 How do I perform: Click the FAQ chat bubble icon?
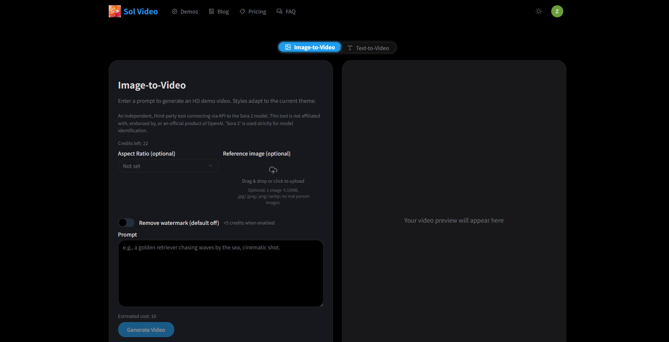[279, 12]
